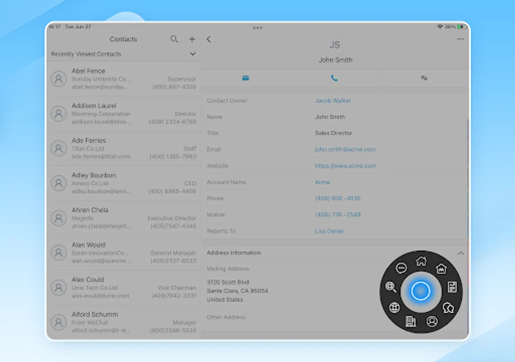Open the house-with-chart dashboard icon in radial menu
Image resolution: width=515 pixels, height=362 pixels.
point(441,268)
